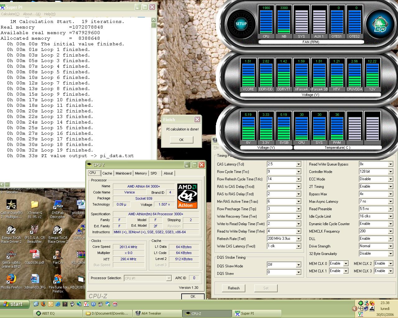
Task: Click the temperature 43 tray icon
Action: point(361,309)
